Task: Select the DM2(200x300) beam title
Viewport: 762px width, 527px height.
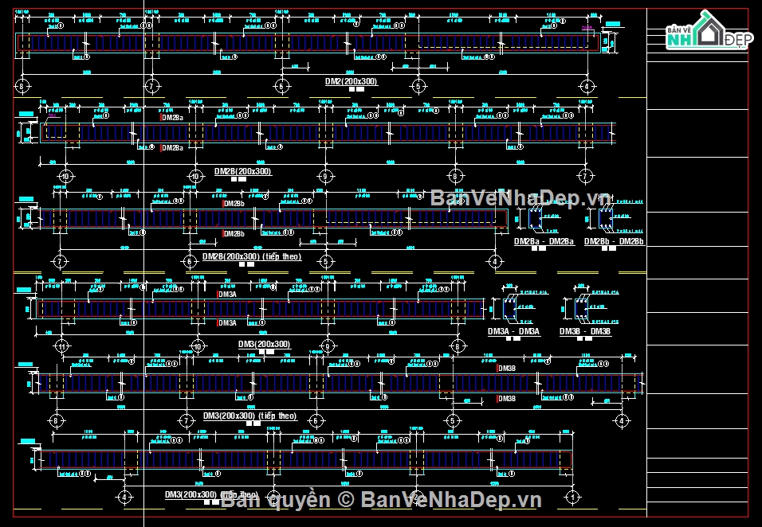Action: pos(352,81)
